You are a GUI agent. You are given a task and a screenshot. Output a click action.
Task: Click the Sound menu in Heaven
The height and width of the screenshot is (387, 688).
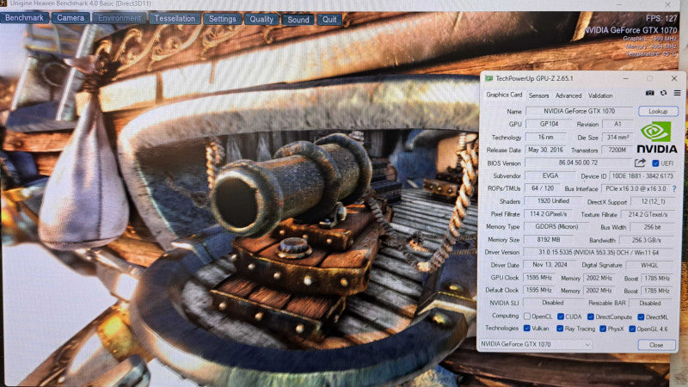pos(298,20)
